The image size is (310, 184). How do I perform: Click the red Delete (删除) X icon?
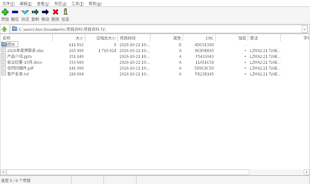tap(56, 12)
